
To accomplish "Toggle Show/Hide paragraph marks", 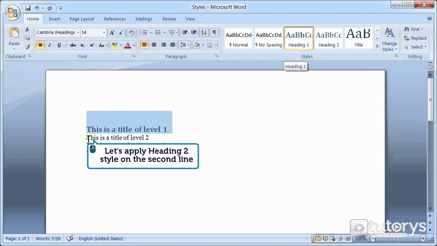I will pyautogui.click(x=214, y=32).
